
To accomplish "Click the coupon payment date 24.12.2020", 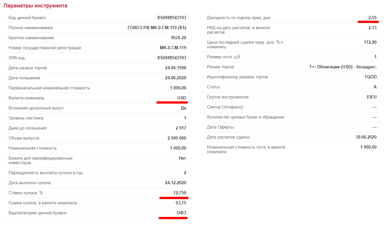I will pyautogui.click(x=175, y=183).
